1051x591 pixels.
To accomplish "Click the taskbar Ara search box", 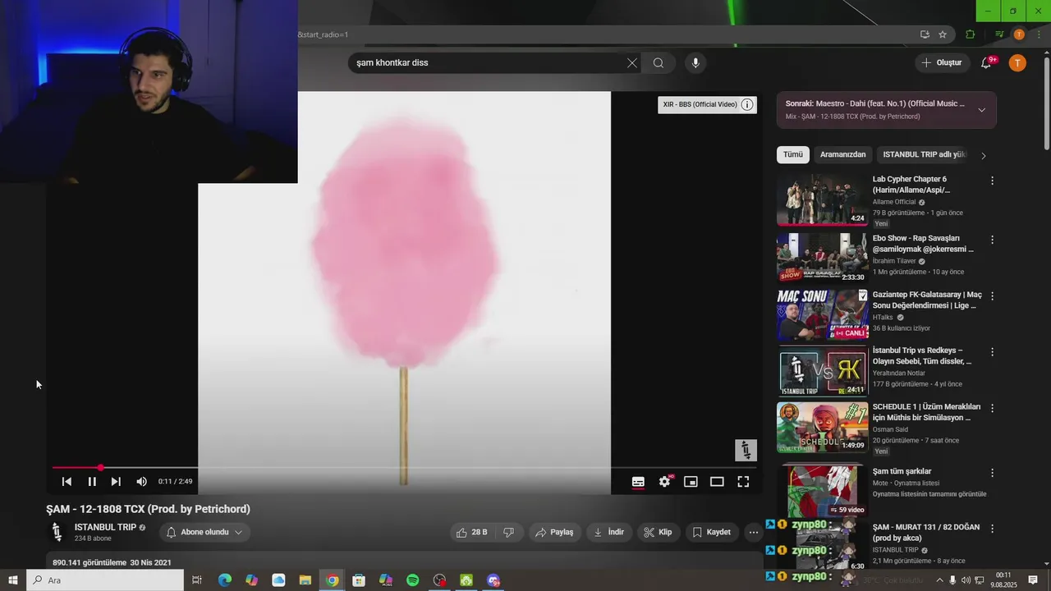I will [x=105, y=580].
